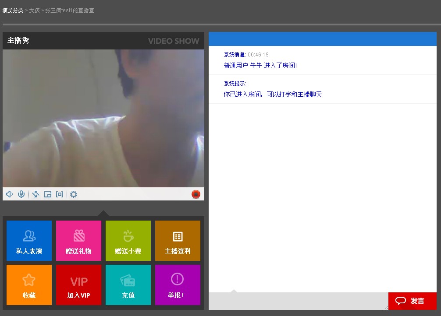The height and width of the screenshot is (316, 441).
Task: Toggle the microphone in the video bar
Action: tap(21, 194)
